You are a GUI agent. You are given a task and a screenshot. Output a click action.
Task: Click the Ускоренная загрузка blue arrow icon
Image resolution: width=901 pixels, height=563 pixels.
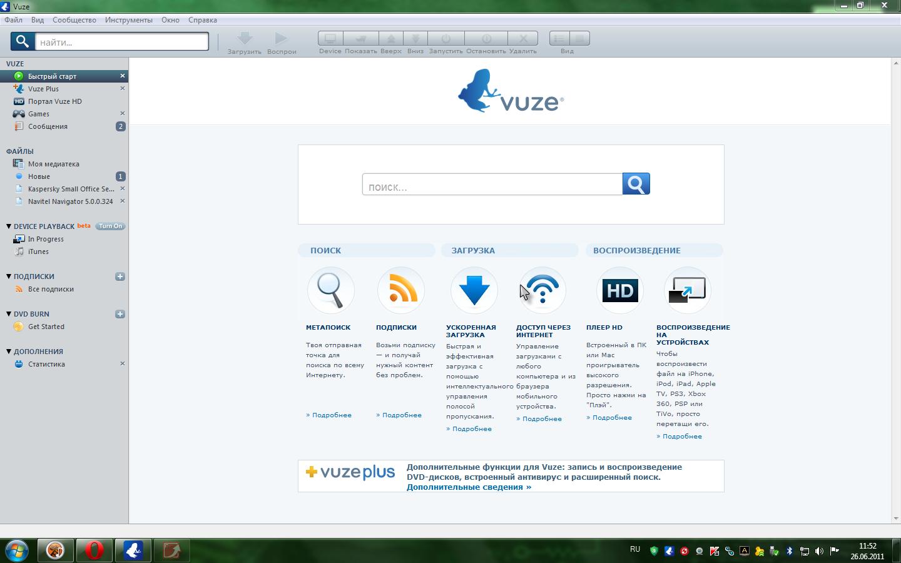[474, 290]
